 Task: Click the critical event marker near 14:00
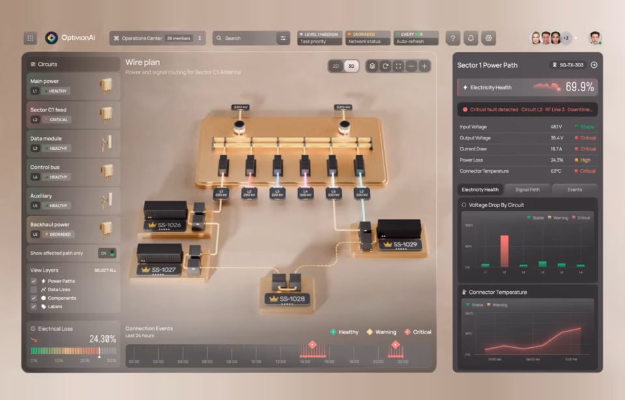[312, 345]
